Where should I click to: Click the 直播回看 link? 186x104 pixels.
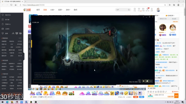(170, 15)
